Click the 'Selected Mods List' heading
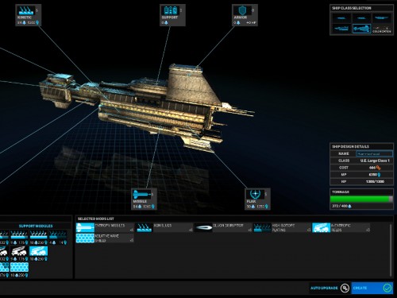397x298 pixels. (95, 219)
